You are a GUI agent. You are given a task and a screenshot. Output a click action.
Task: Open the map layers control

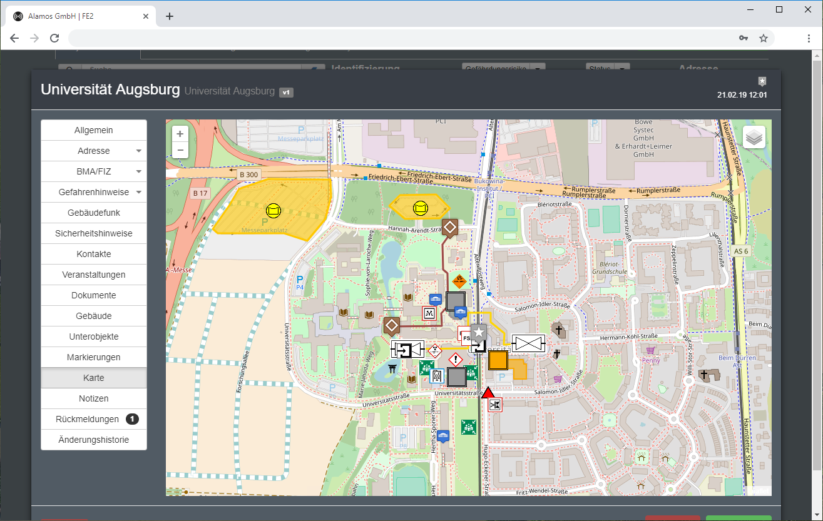755,137
